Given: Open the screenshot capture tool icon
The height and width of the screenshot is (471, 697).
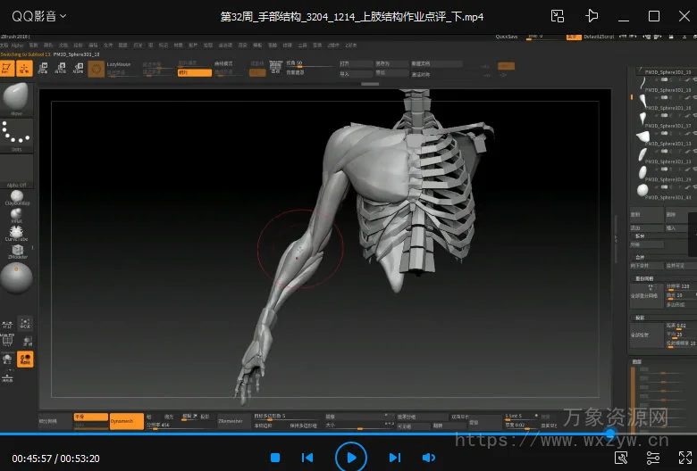Looking at the screenshot, I should (621, 458).
